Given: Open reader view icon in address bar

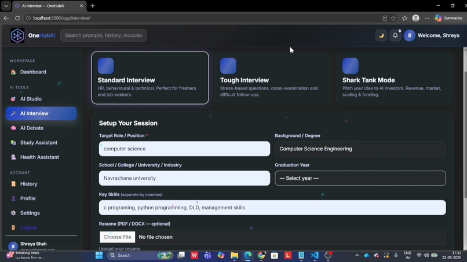Looking at the screenshot, I should (x=385, y=18).
